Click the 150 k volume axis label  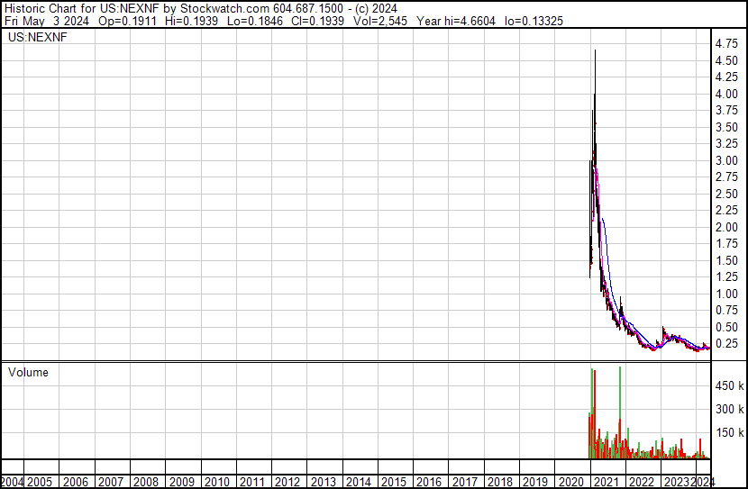click(729, 432)
